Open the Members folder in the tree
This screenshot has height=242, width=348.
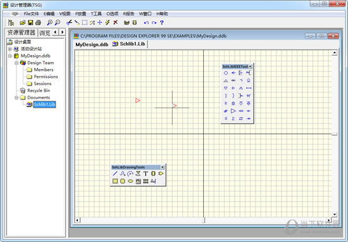pyautogui.click(x=44, y=70)
